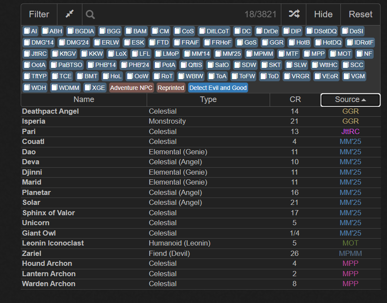
Task: Open the Deva entry
Action: pyautogui.click(x=201, y=162)
